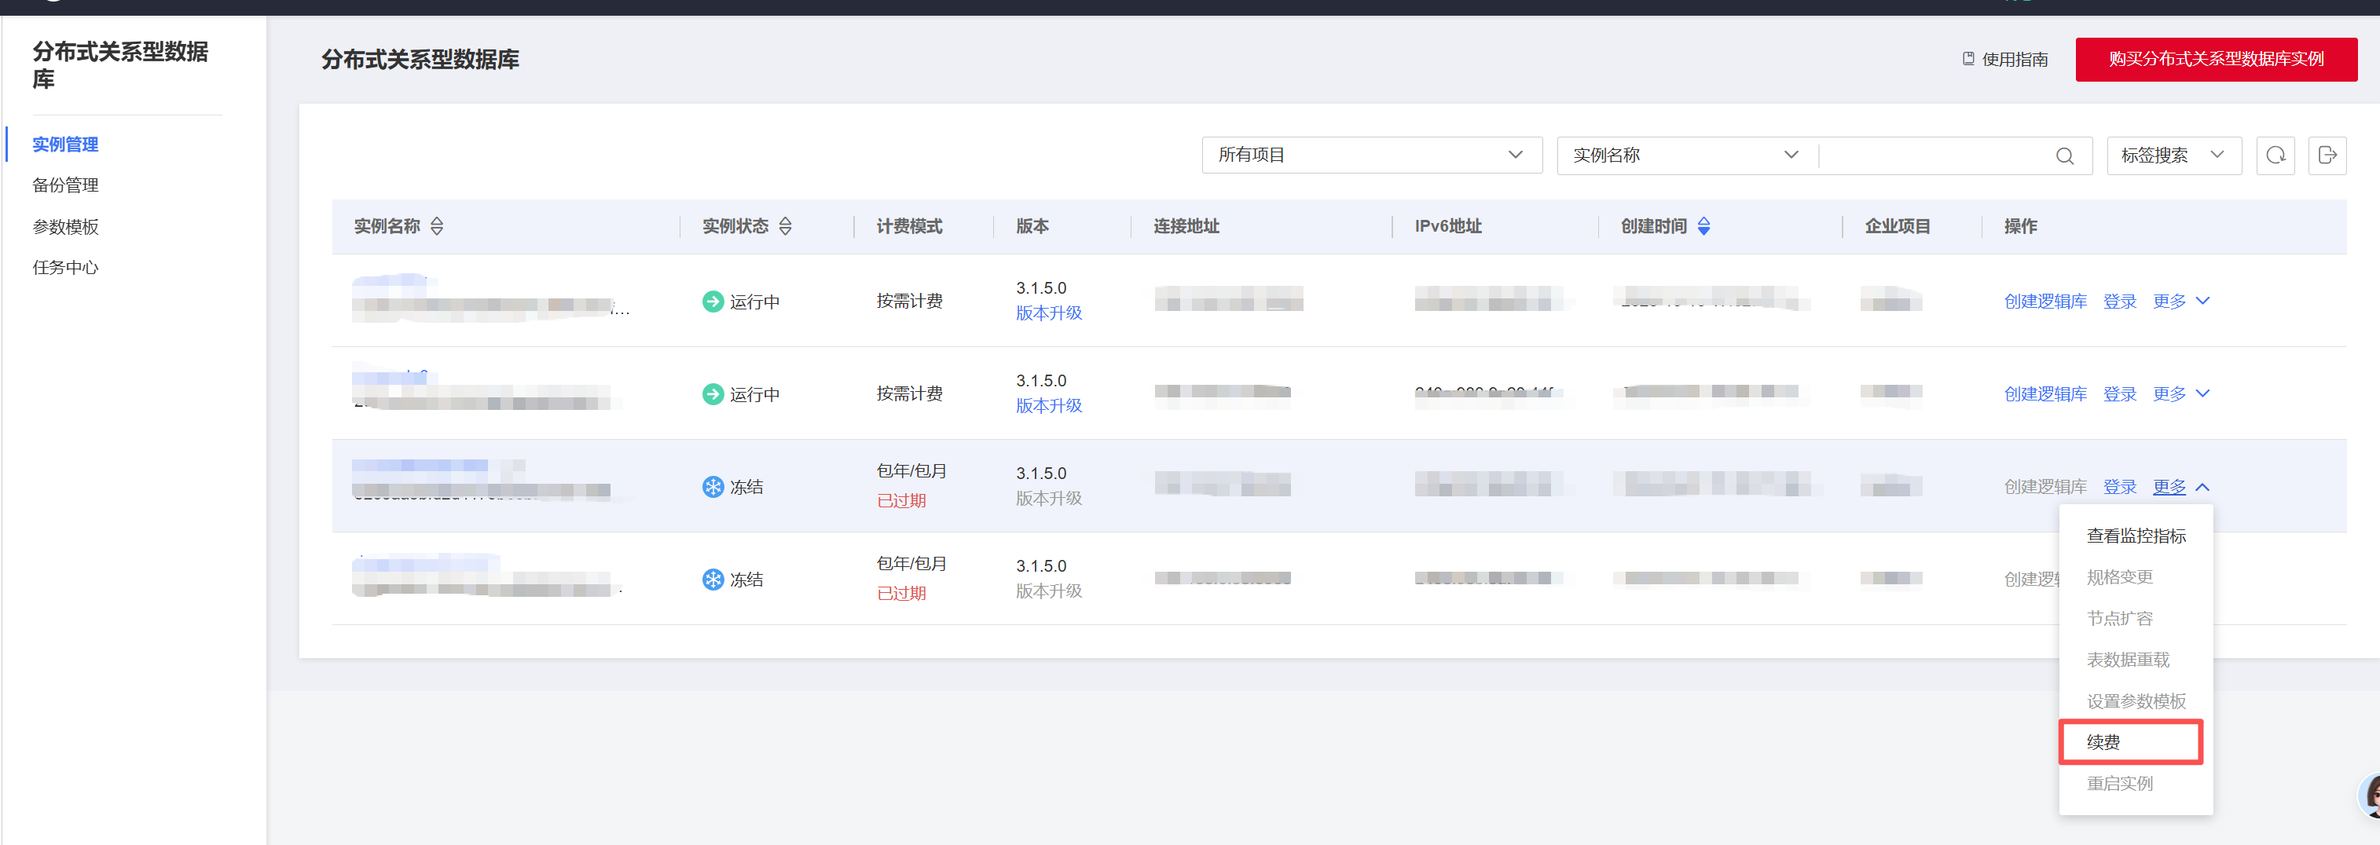Open the 实例名称 search type dropdown
This screenshot has width=2380, height=845.
1686,155
